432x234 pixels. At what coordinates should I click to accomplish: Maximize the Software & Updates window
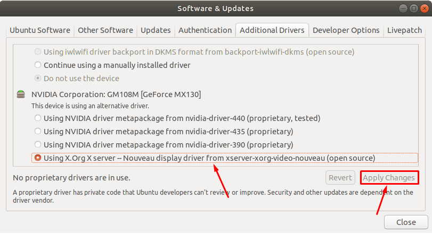point(412,8)
